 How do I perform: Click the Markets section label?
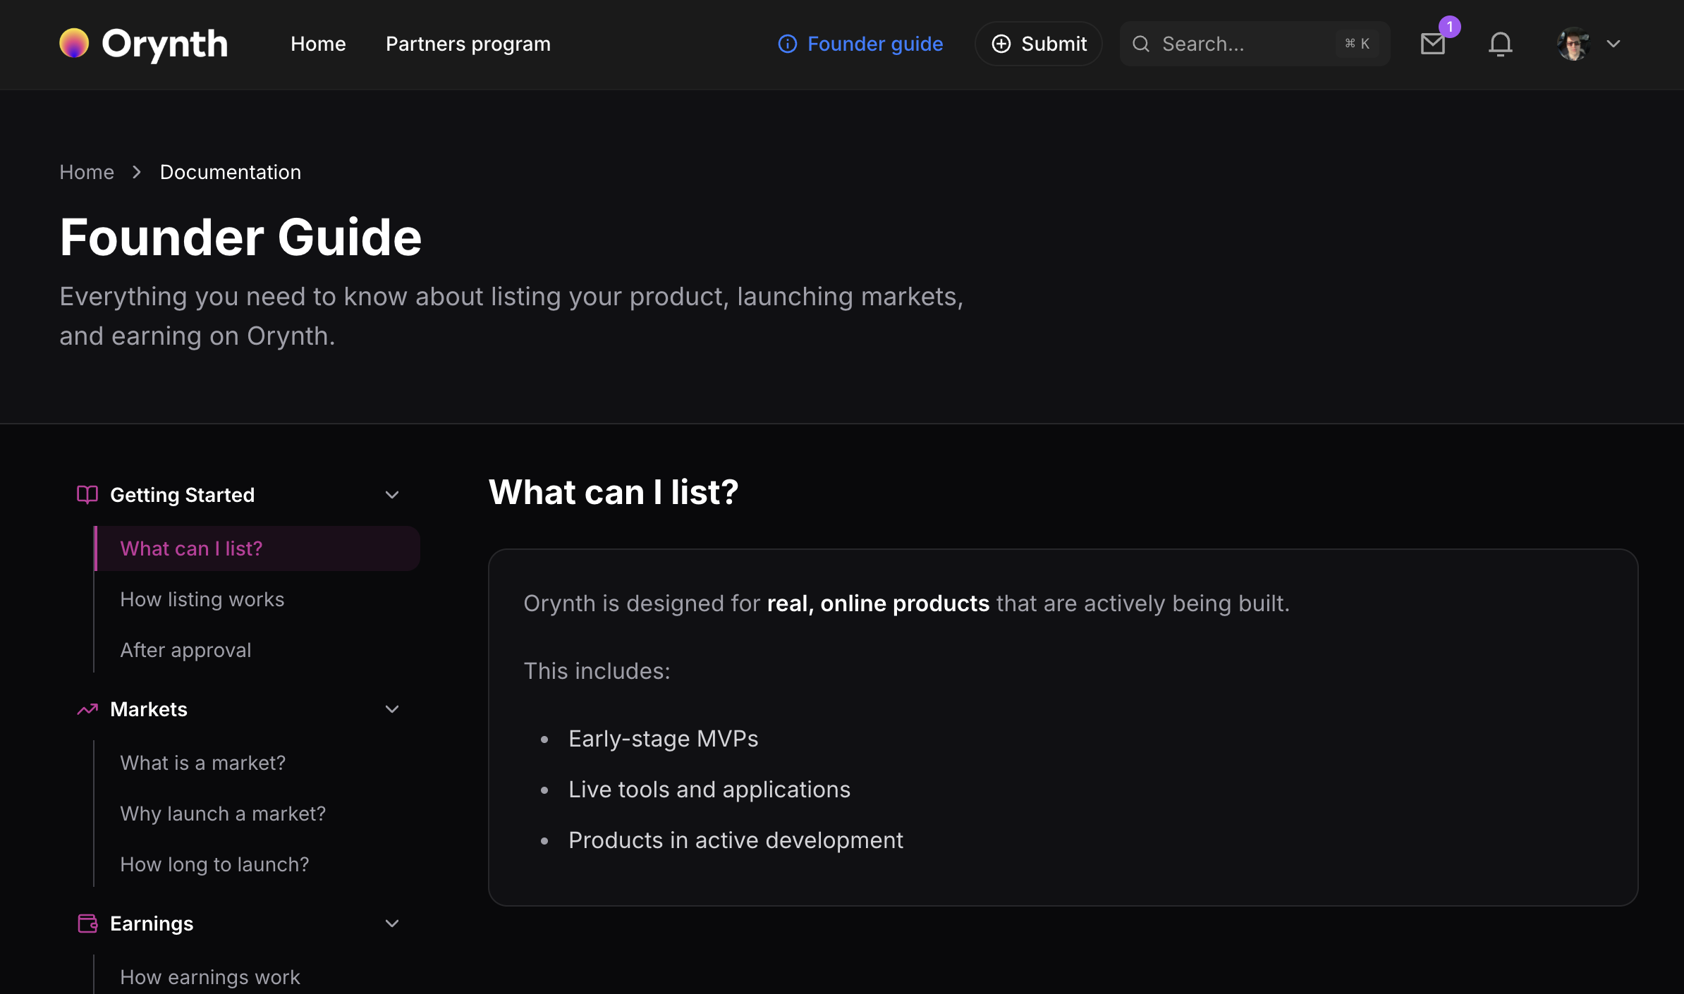149,709
